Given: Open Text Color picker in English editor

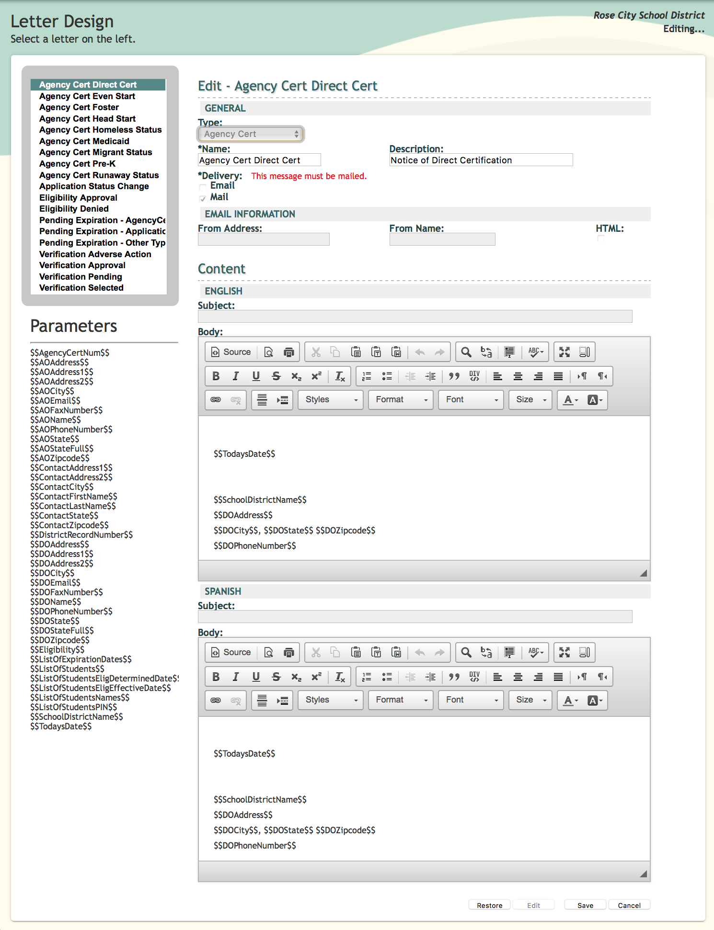Looking at the screenshot, I should (570, 400).
